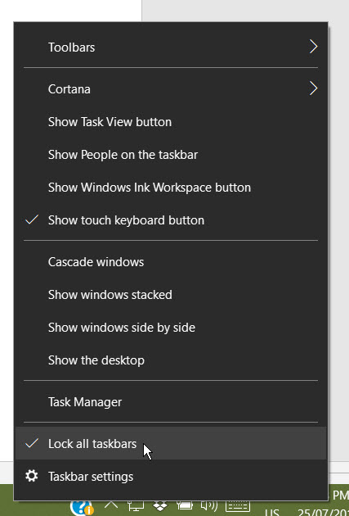Image resolution: width=349 pixels, height=516 pixels.
Task: Click the battery power tray icon
Action: coord(184,505)
